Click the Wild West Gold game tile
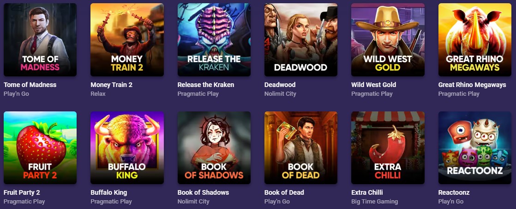Screen dimensions: 516x209 pyautogui.click(x=388, y=40)
